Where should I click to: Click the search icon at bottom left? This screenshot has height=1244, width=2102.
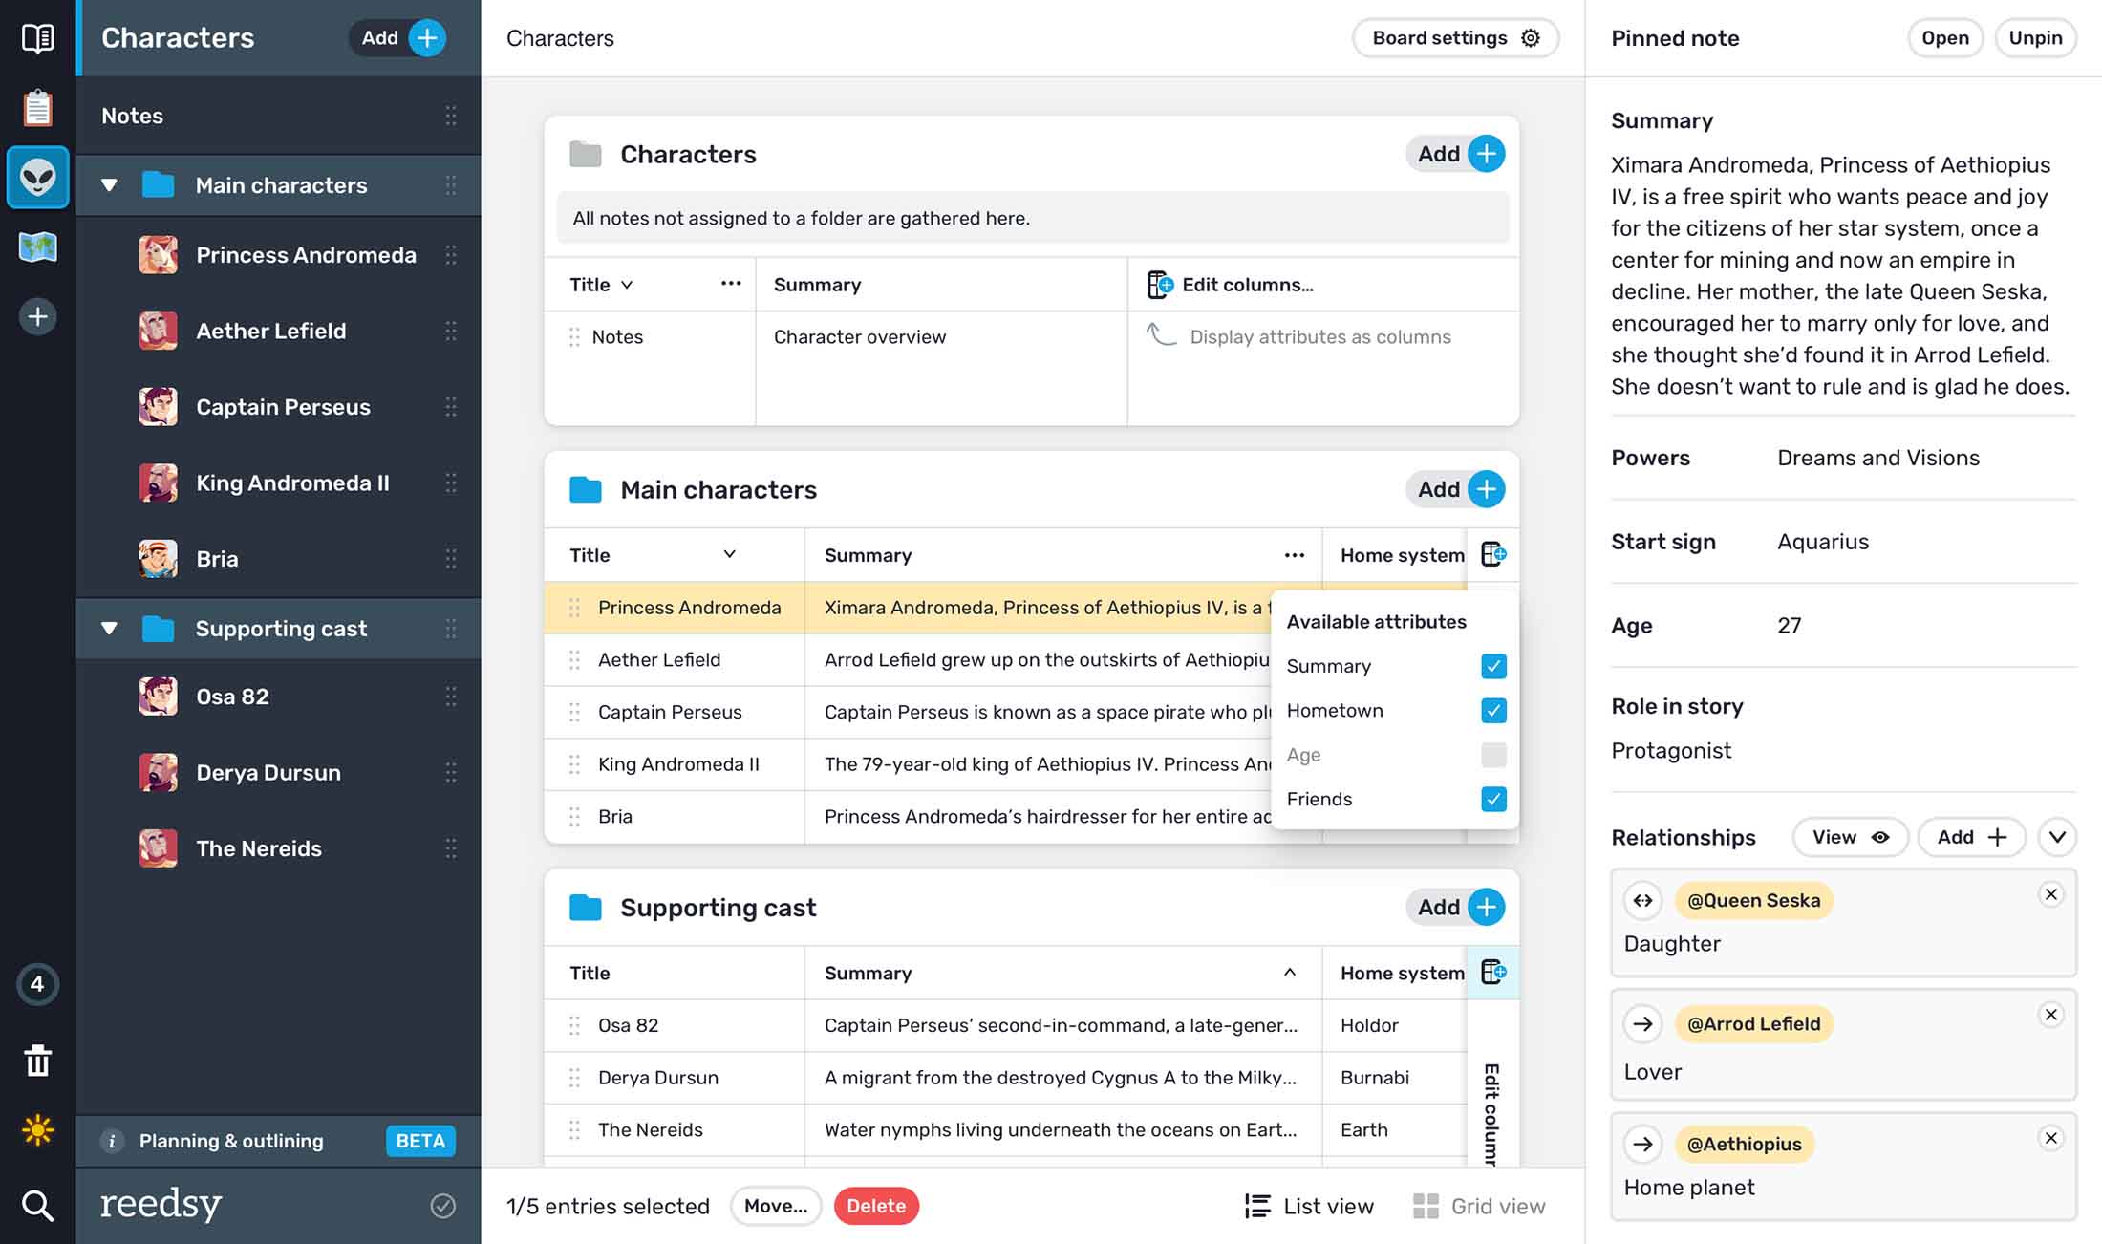[37, 1206]
